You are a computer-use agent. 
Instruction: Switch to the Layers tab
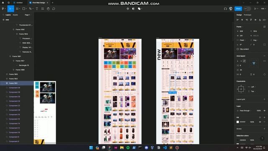coord(8,15)
